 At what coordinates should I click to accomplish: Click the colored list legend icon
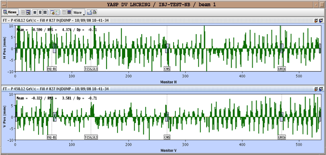(x=57, y=12)
